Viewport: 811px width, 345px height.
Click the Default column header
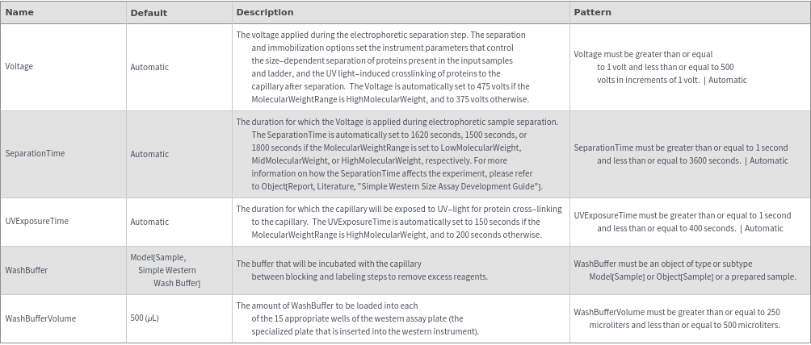[x=149, y=13]
